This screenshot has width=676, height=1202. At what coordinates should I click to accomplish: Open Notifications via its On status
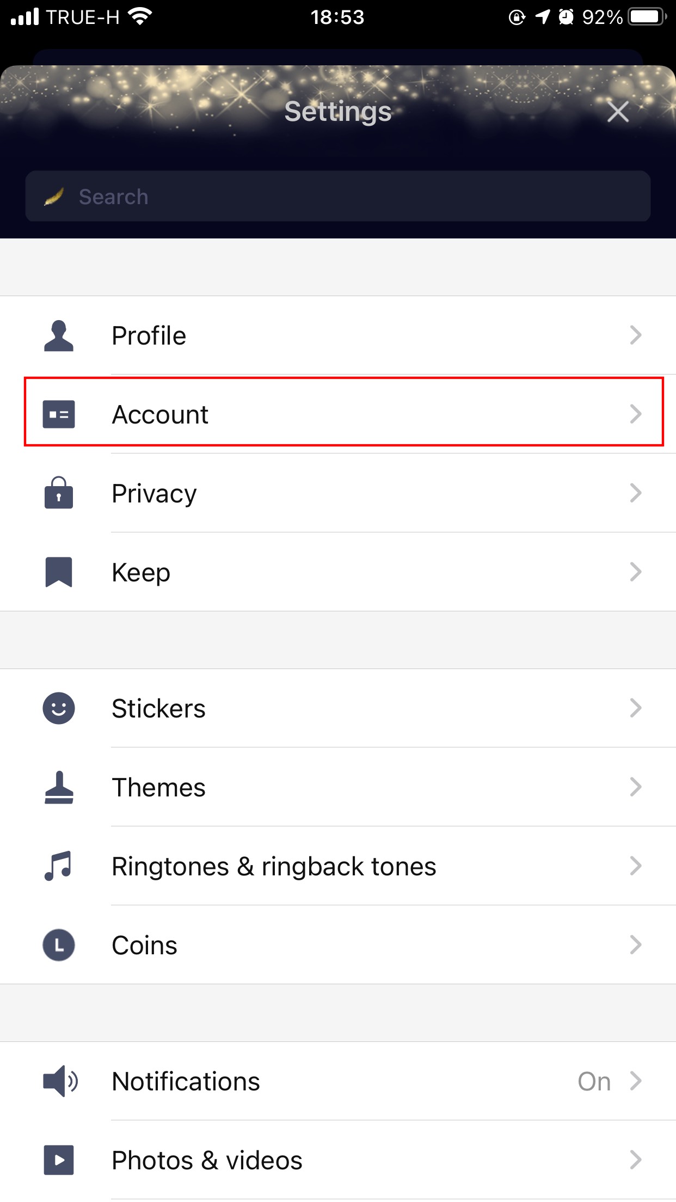pos(594,1081)
